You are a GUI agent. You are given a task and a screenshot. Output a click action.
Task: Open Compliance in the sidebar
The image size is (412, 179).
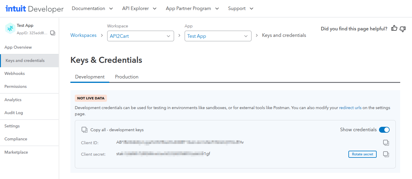pos(29,139)
